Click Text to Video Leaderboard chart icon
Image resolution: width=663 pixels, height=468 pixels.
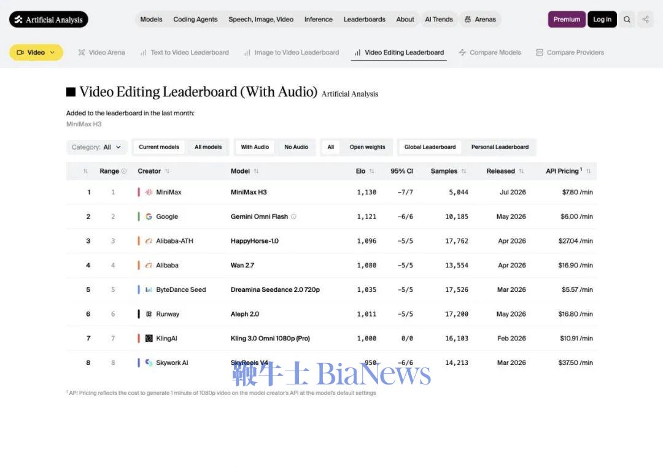[x=143, y=52]
